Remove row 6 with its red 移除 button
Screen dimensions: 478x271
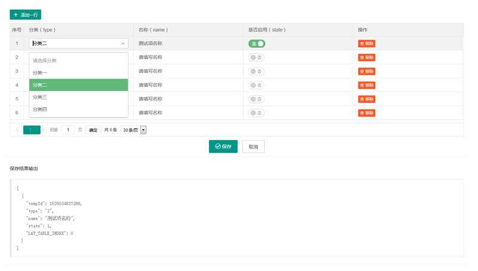coord(367,112)
